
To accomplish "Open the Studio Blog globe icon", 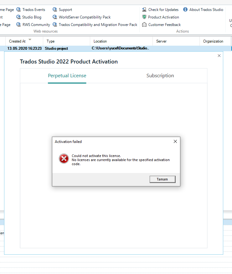I will point(18,17).
